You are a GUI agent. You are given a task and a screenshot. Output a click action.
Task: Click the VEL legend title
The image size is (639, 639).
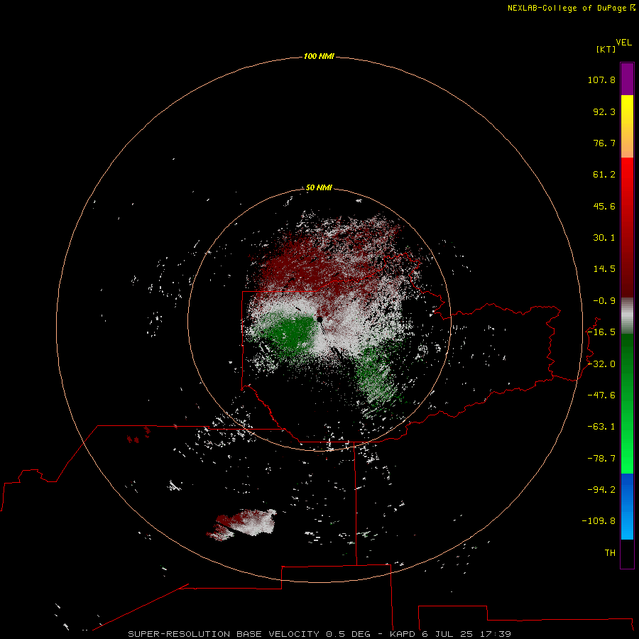point(623,43)
